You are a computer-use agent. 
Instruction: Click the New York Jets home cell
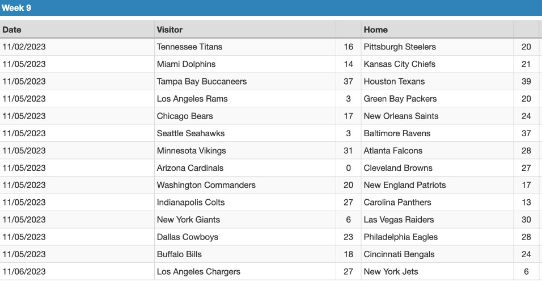(x=437, y=272)
